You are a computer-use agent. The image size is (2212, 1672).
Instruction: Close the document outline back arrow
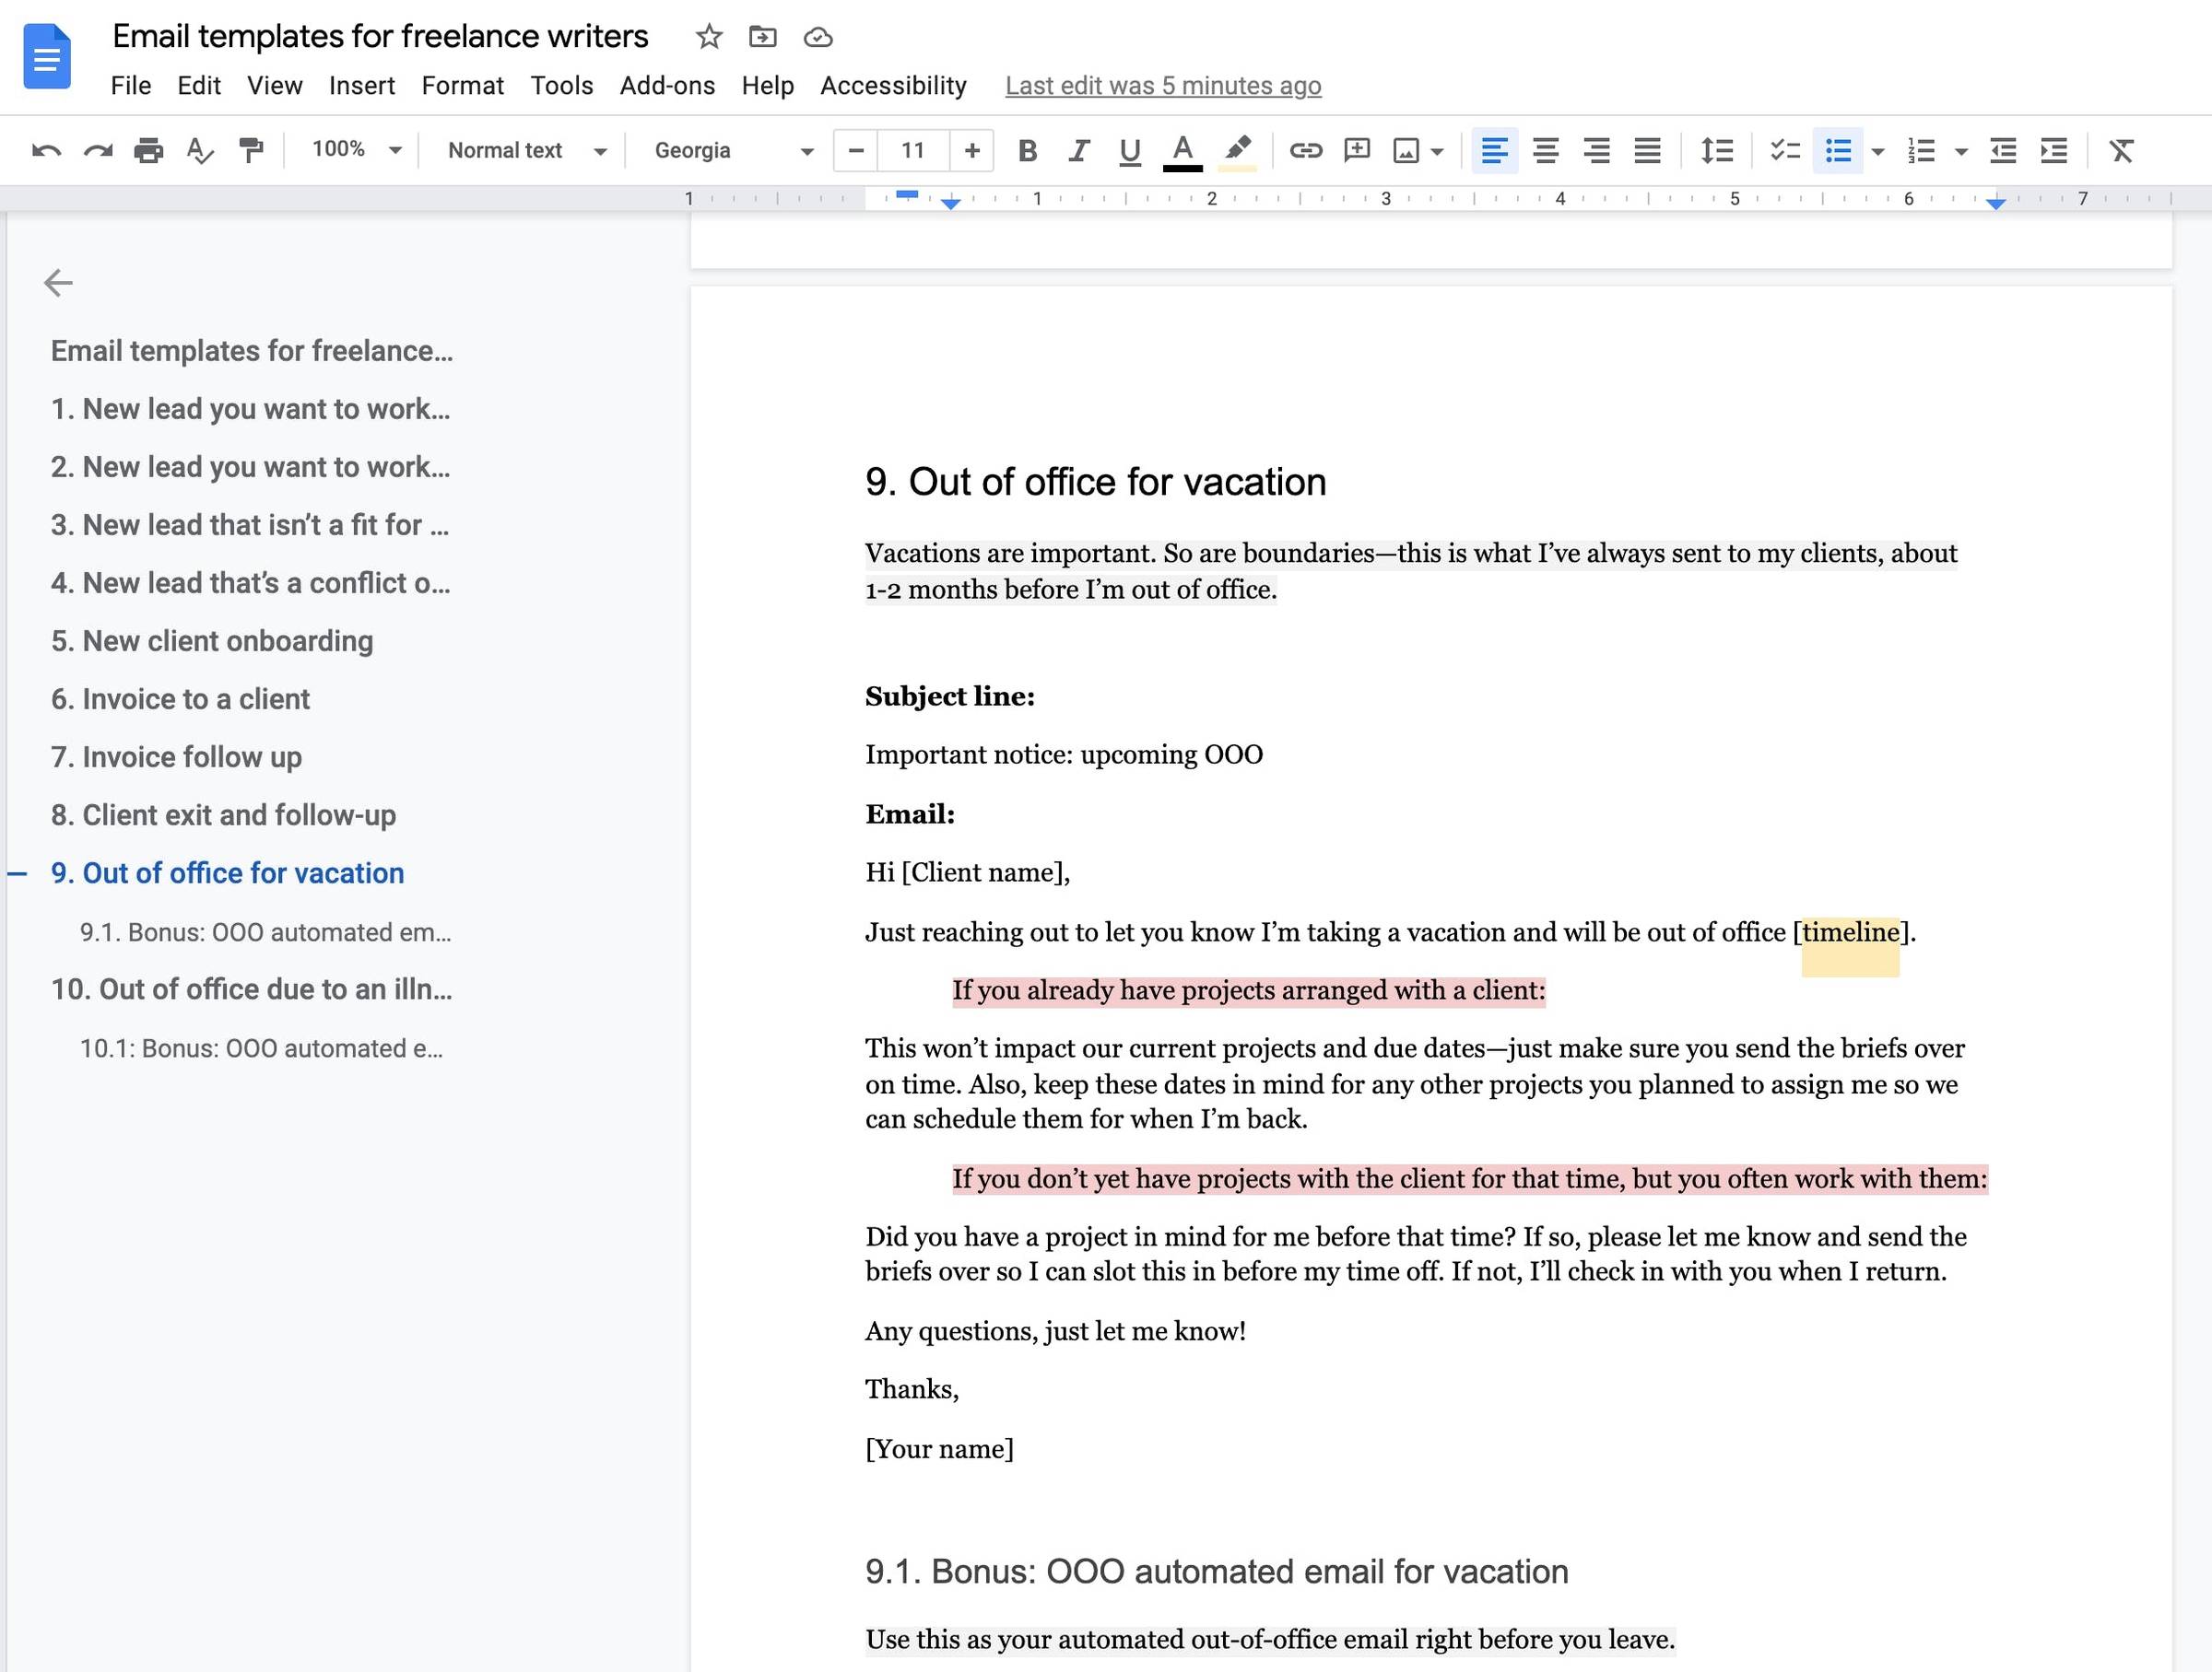[x=58, y=283]
